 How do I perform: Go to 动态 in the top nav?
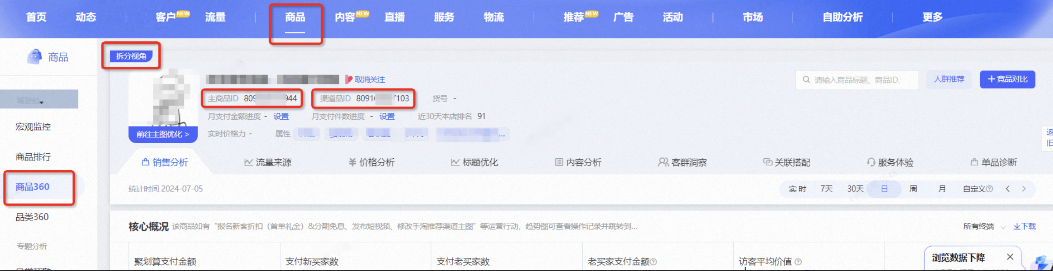(86, 17)
